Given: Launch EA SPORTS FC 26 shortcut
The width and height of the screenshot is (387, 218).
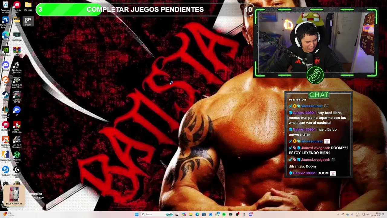Looking at the screenshot, I should coord(17,97).
